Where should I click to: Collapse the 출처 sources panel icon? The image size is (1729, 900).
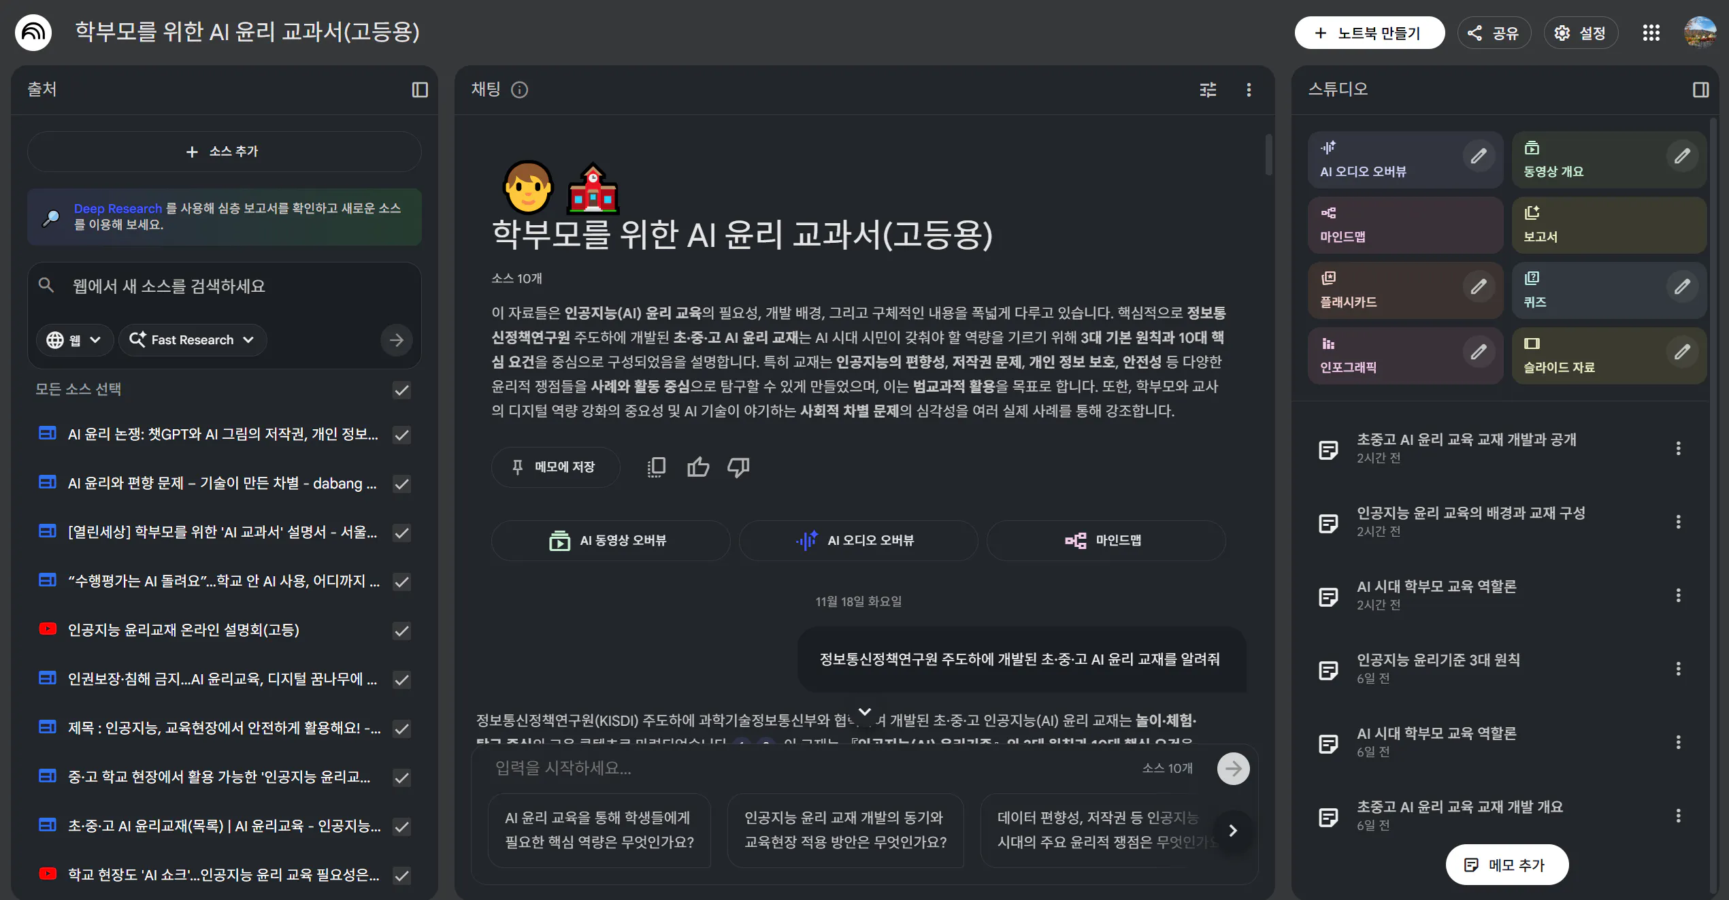(420, 90)
